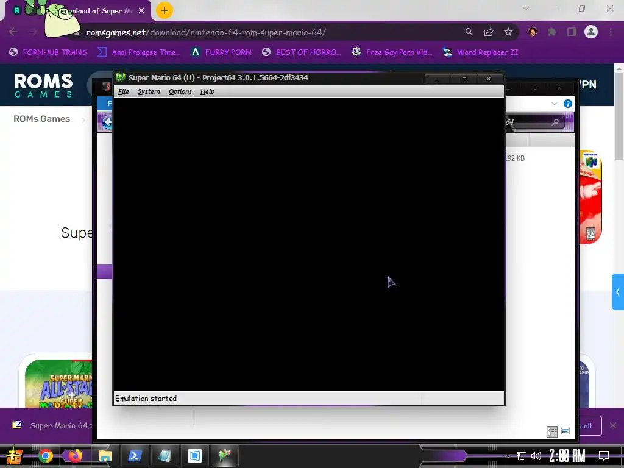Open the BEST OF HORRO... bookmark

[301, 52]
